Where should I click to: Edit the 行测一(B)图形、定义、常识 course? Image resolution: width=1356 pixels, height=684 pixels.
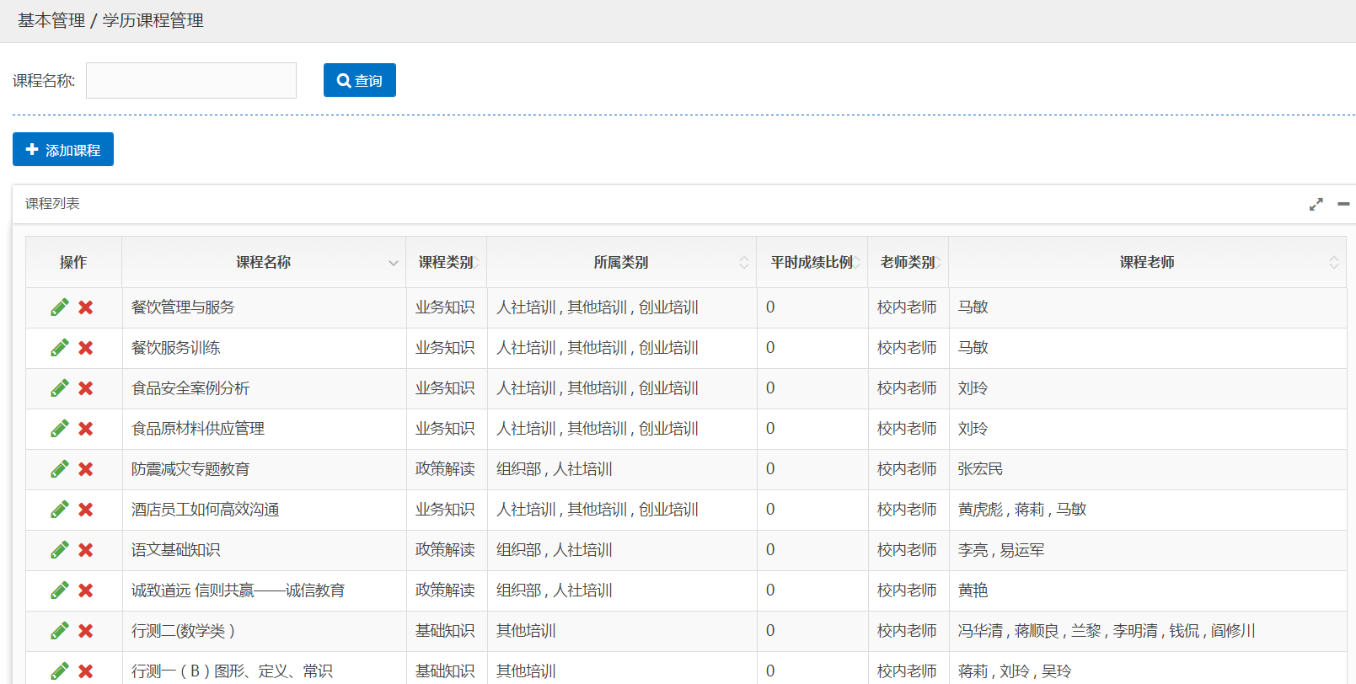click(60, 671)
